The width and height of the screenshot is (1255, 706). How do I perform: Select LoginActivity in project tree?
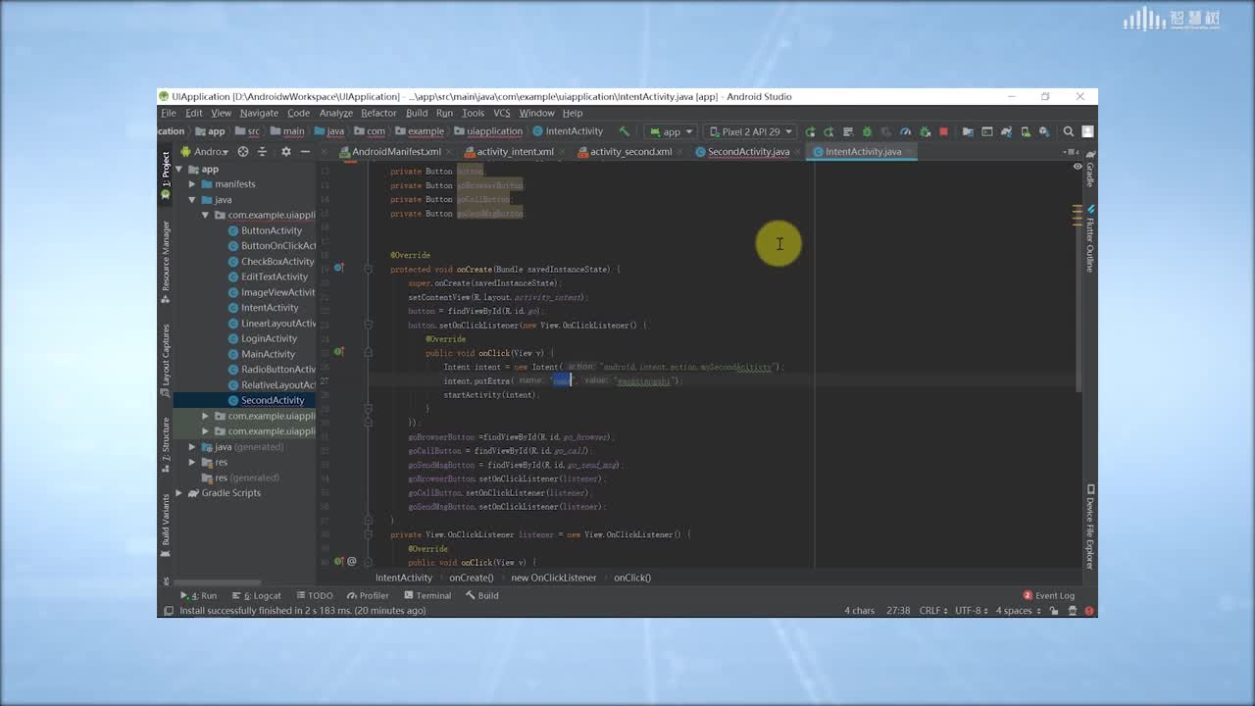click(x=269, y=338)
